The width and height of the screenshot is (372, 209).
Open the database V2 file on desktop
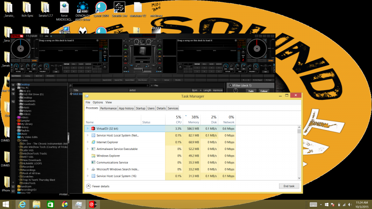coord(138,9)
